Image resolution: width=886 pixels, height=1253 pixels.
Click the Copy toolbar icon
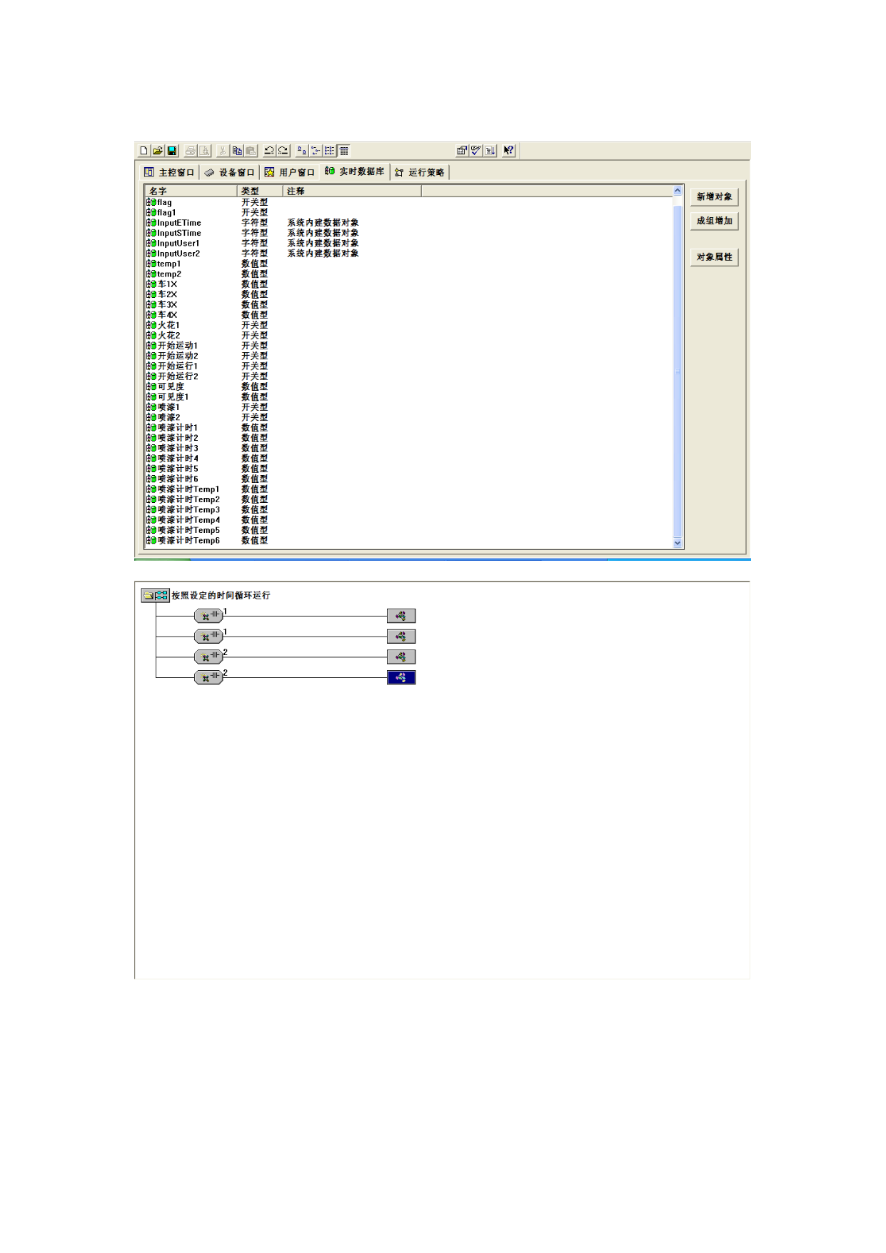tap(237, 151)
